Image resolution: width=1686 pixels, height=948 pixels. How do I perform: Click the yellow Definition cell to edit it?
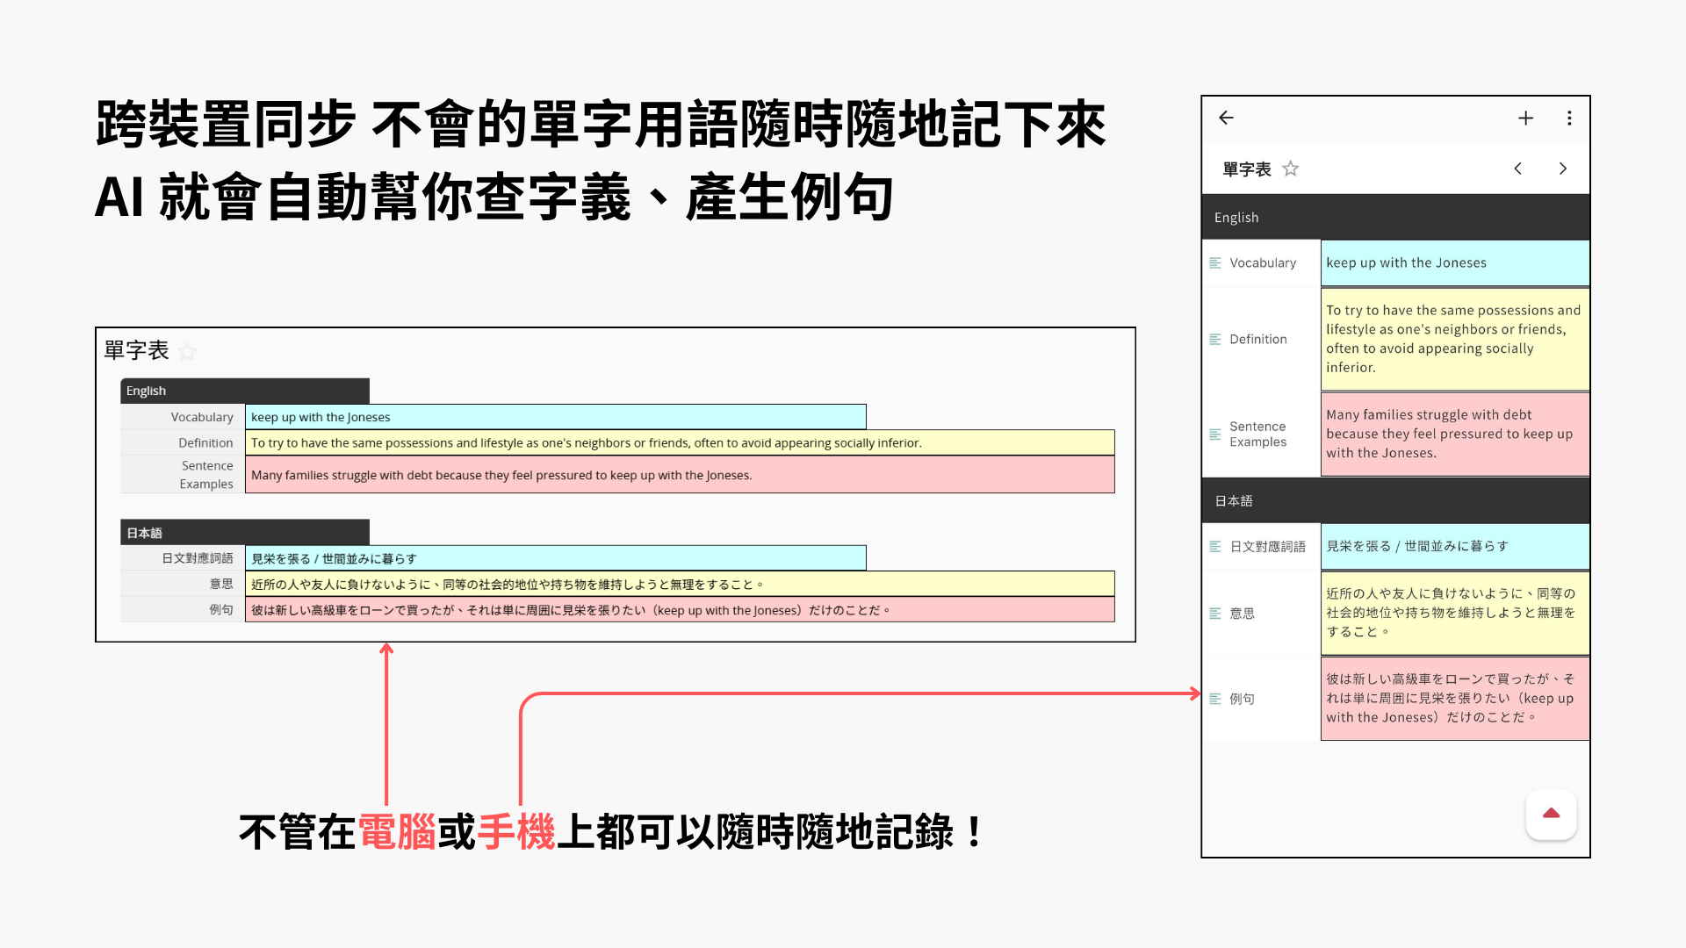1454,339
